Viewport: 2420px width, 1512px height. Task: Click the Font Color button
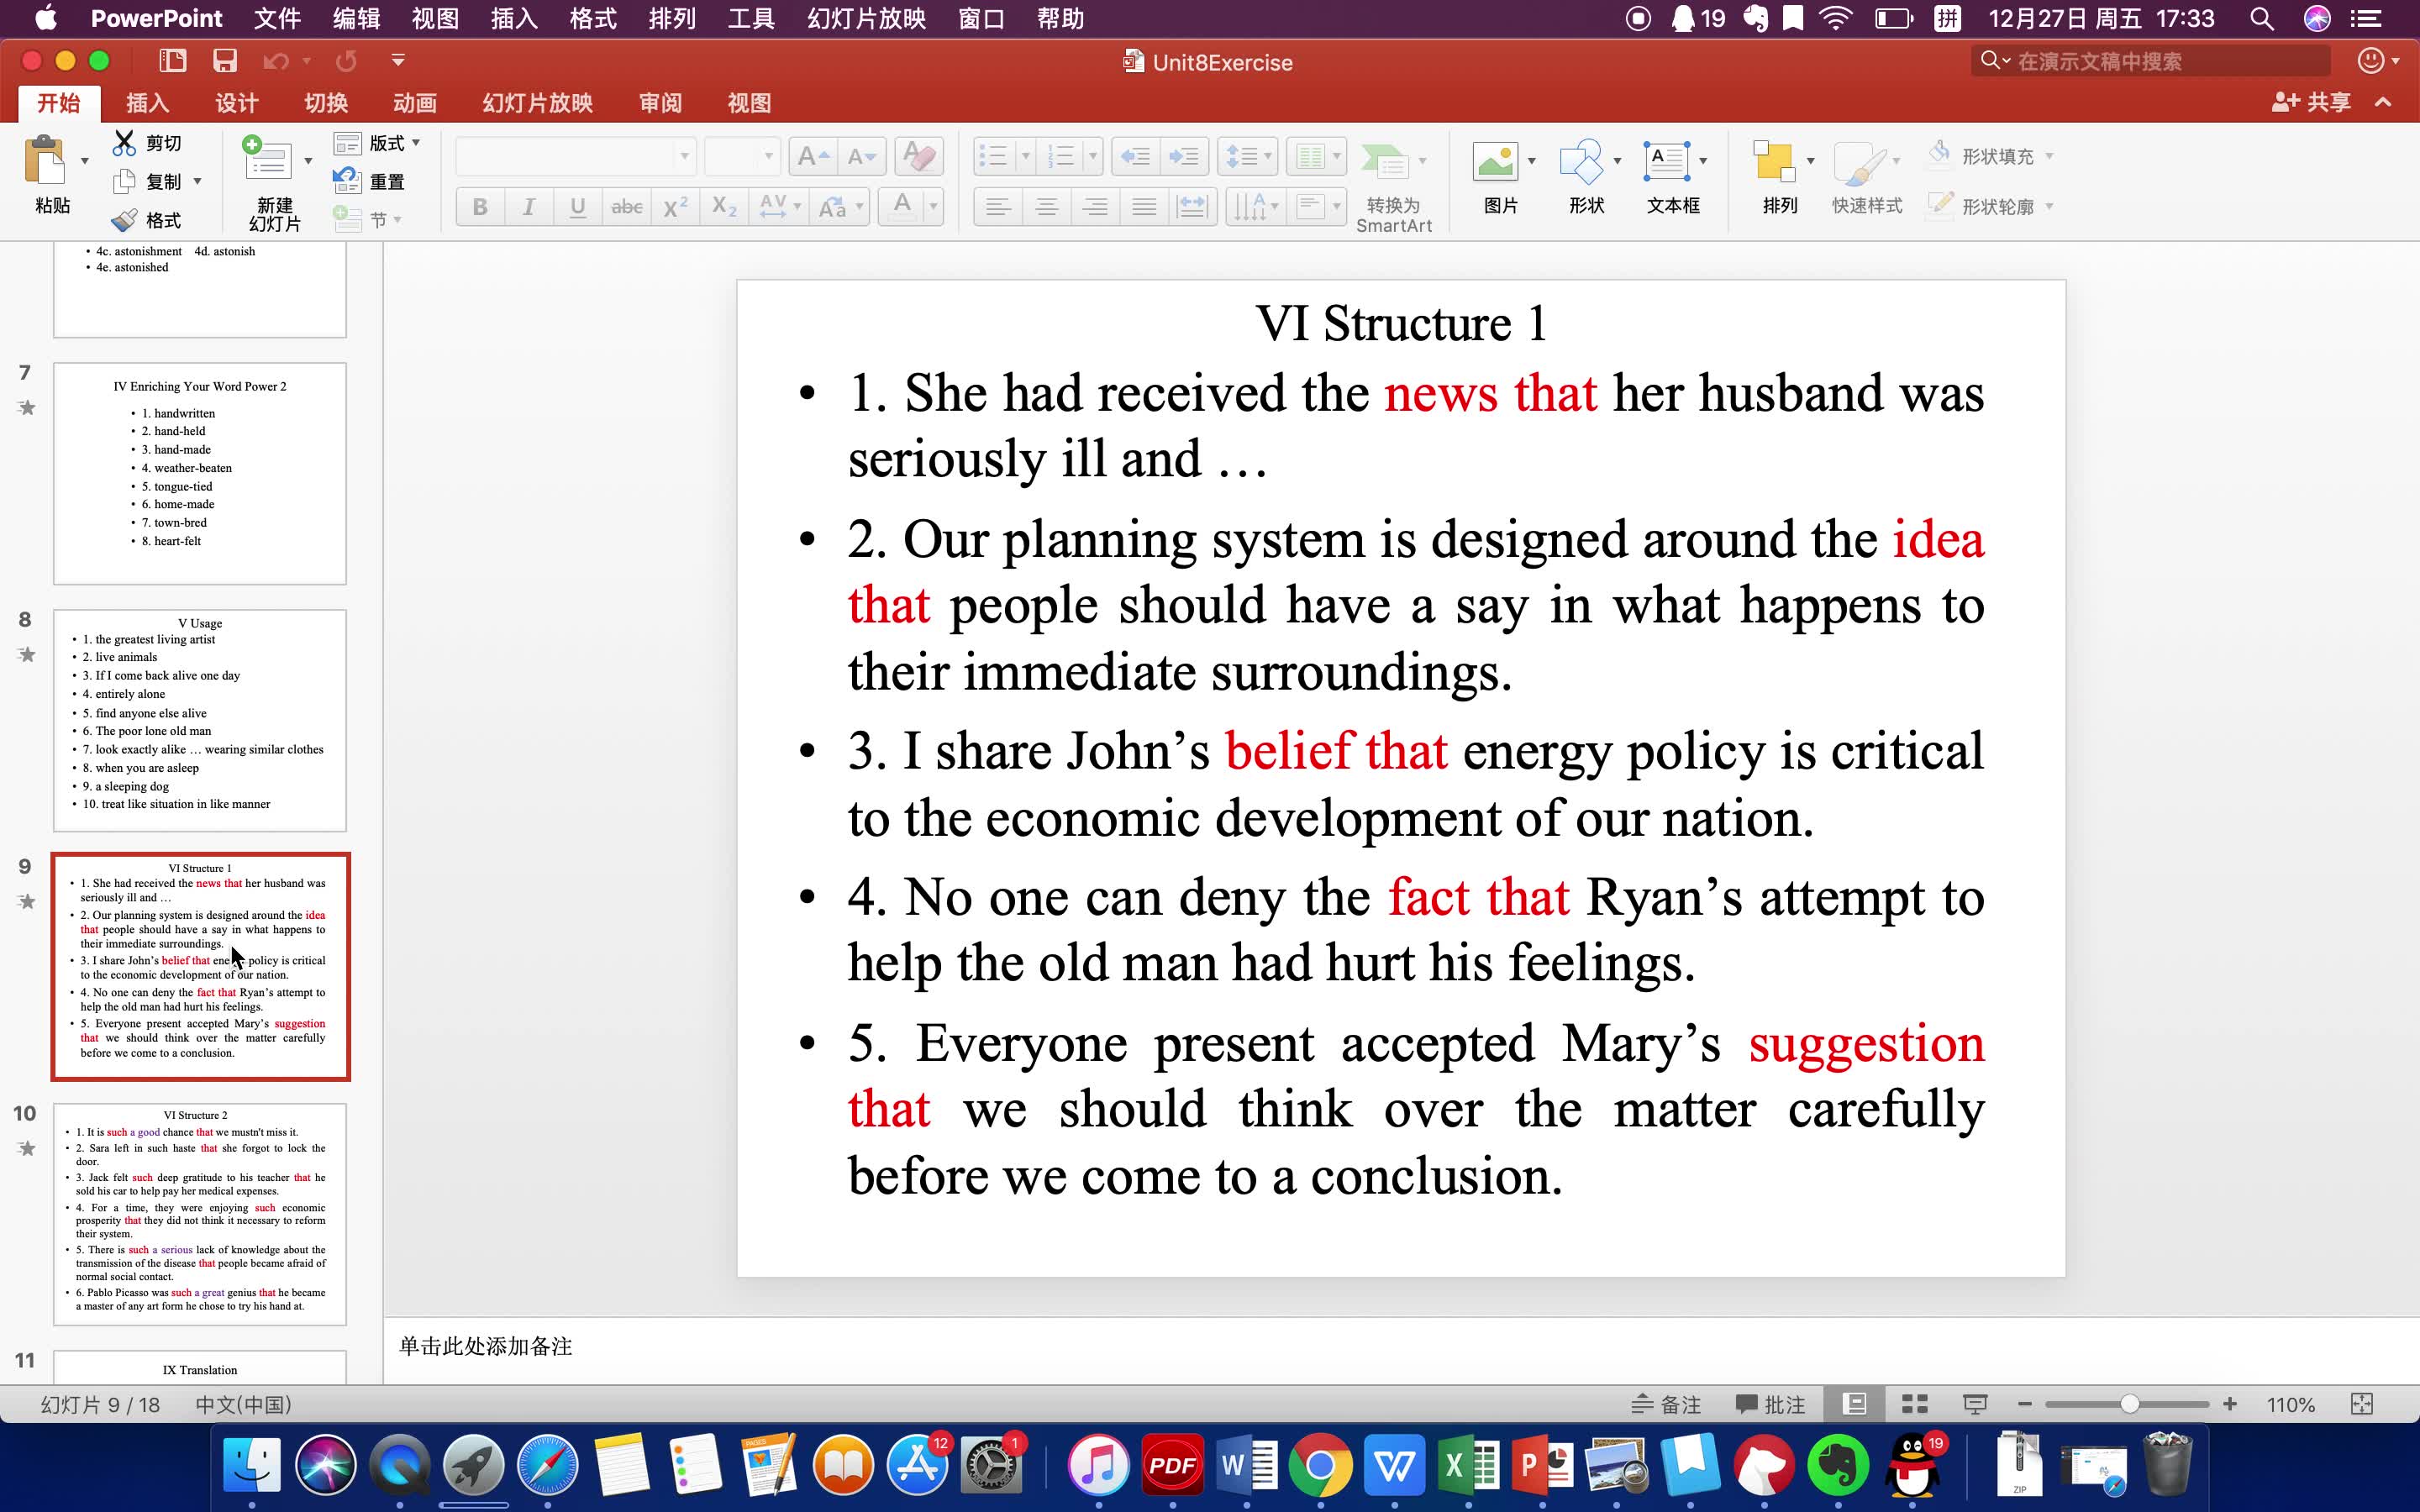[902, 207]
